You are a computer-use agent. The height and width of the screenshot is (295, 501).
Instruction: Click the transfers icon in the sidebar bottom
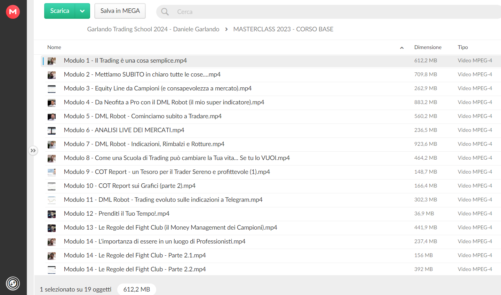[x=13, y=284]
